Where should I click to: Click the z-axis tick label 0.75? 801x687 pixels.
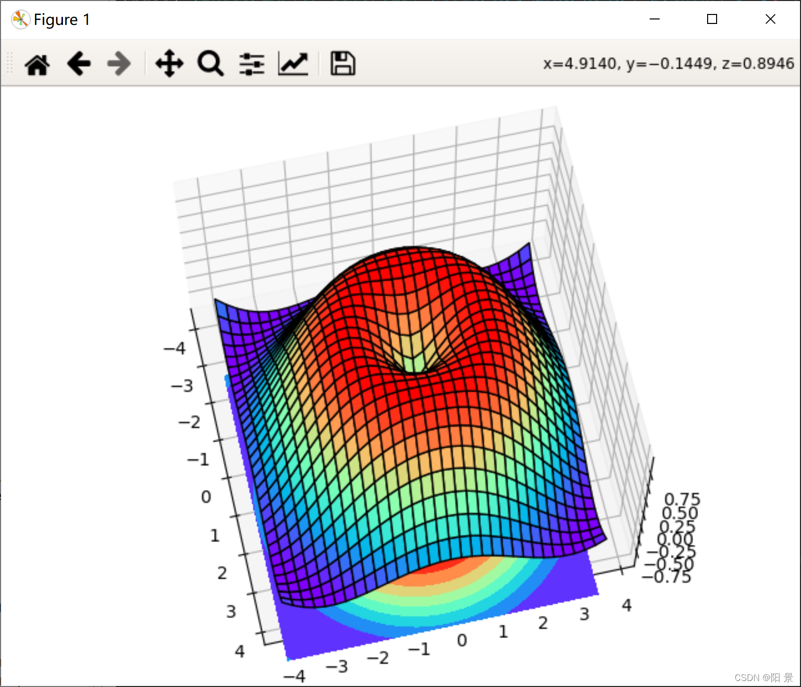682,499
